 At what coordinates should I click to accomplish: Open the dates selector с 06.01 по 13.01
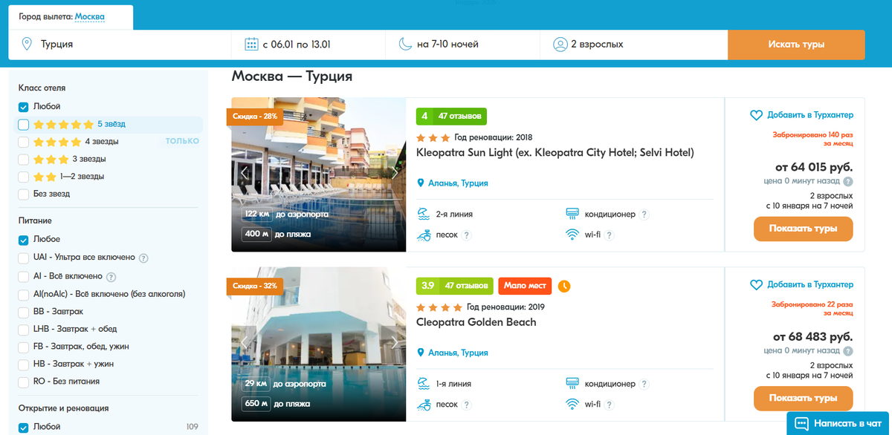coord(308,45)
